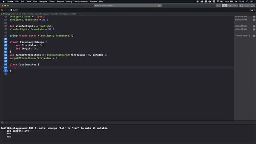
Task: Toggle the Inspectors panel
Action: (252, 6)
